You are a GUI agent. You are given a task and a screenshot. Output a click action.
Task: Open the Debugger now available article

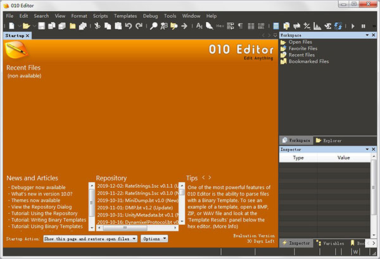pos(37,187)
